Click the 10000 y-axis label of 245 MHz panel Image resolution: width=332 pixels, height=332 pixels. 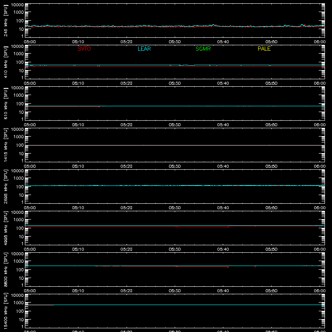[17, 5]
